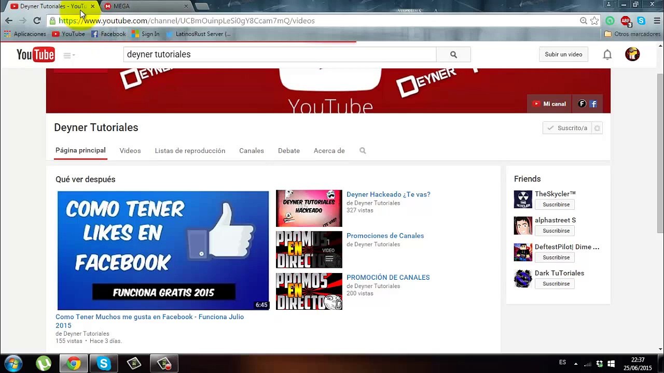Image resolution: width=664 pixels, height=373 pixels.
Task: Open subscription settings gear beside Suscrito/a
Action: point(597,128)
